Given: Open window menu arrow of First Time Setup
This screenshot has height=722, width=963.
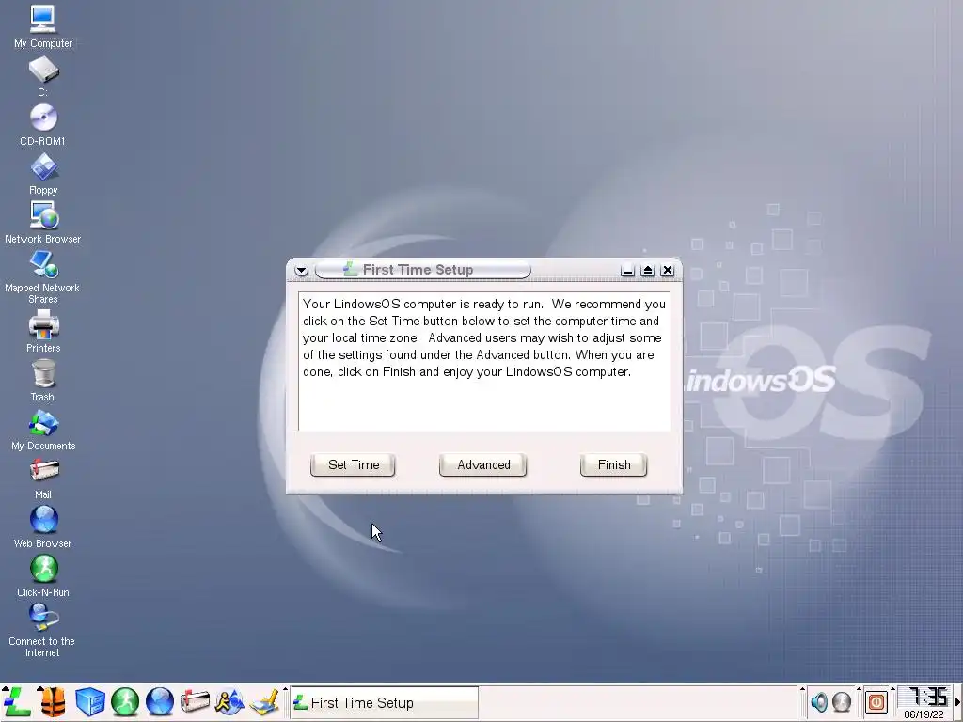Looking at the screenshot, I should pyautogui.click(x=301, y=270).
